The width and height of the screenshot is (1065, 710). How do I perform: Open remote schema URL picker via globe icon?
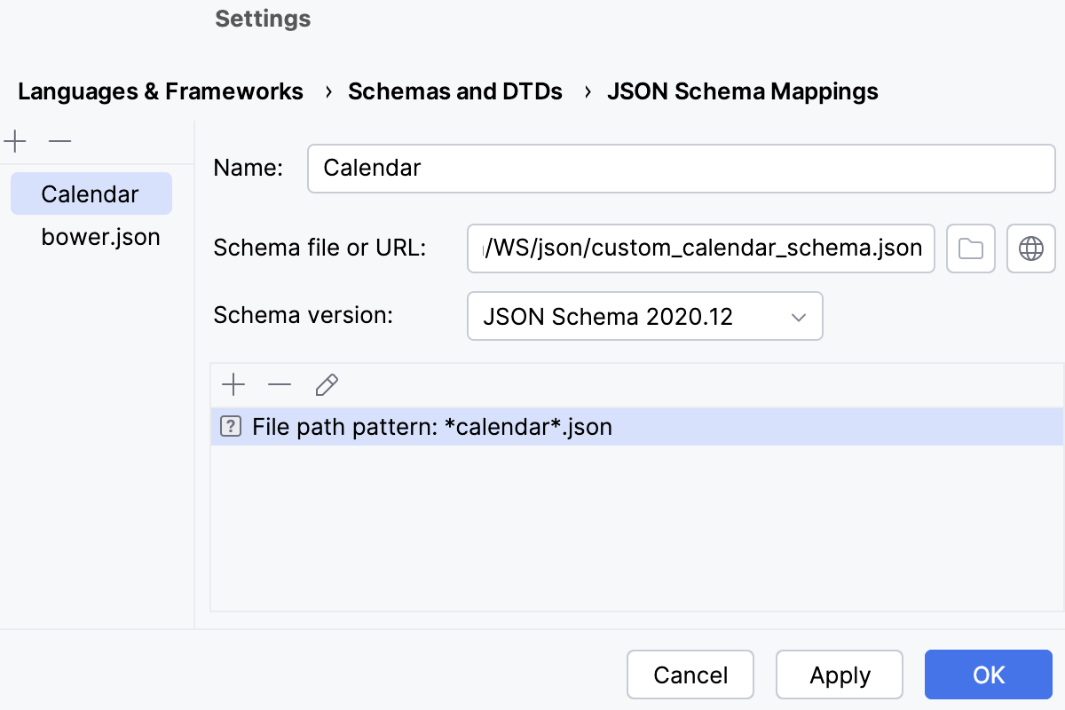[1030, 248]
